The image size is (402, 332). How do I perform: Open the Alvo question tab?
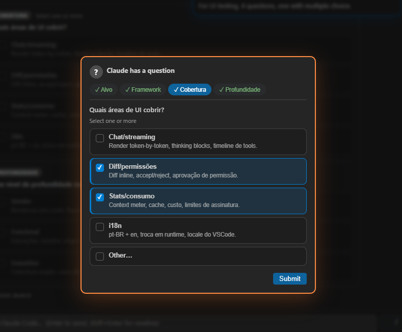(103, 90)
